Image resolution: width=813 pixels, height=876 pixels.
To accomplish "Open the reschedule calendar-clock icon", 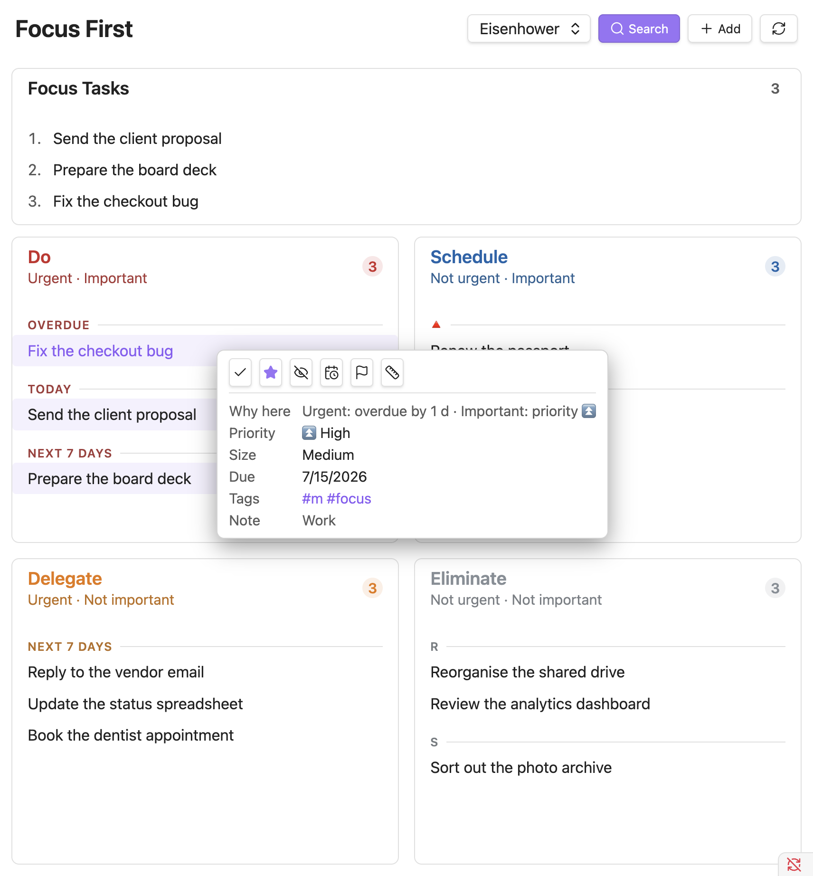I will [x=331, y=372].
